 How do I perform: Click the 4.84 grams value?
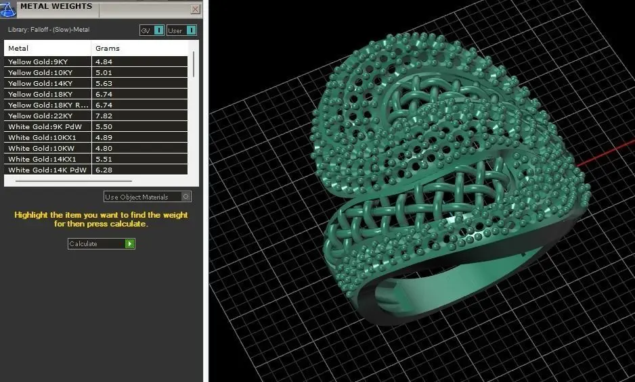pyautogui.click(x=104, y=62)
